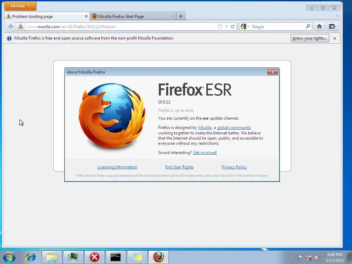The height and width of the screenshot is (264, 352).
Task: Open the orange Firefox menu button
Action: click(x=20, y=6)
